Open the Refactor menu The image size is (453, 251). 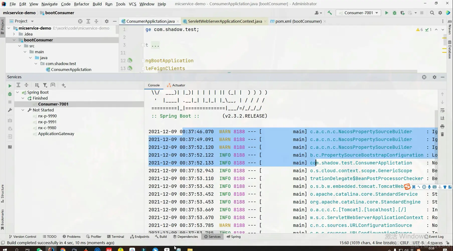(x=82, y=4)
